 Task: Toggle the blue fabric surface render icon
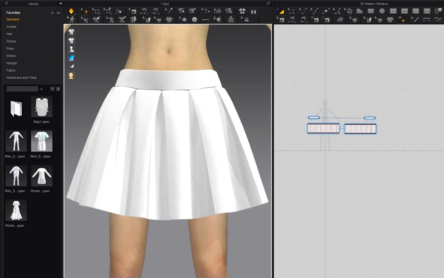[71, 58]
